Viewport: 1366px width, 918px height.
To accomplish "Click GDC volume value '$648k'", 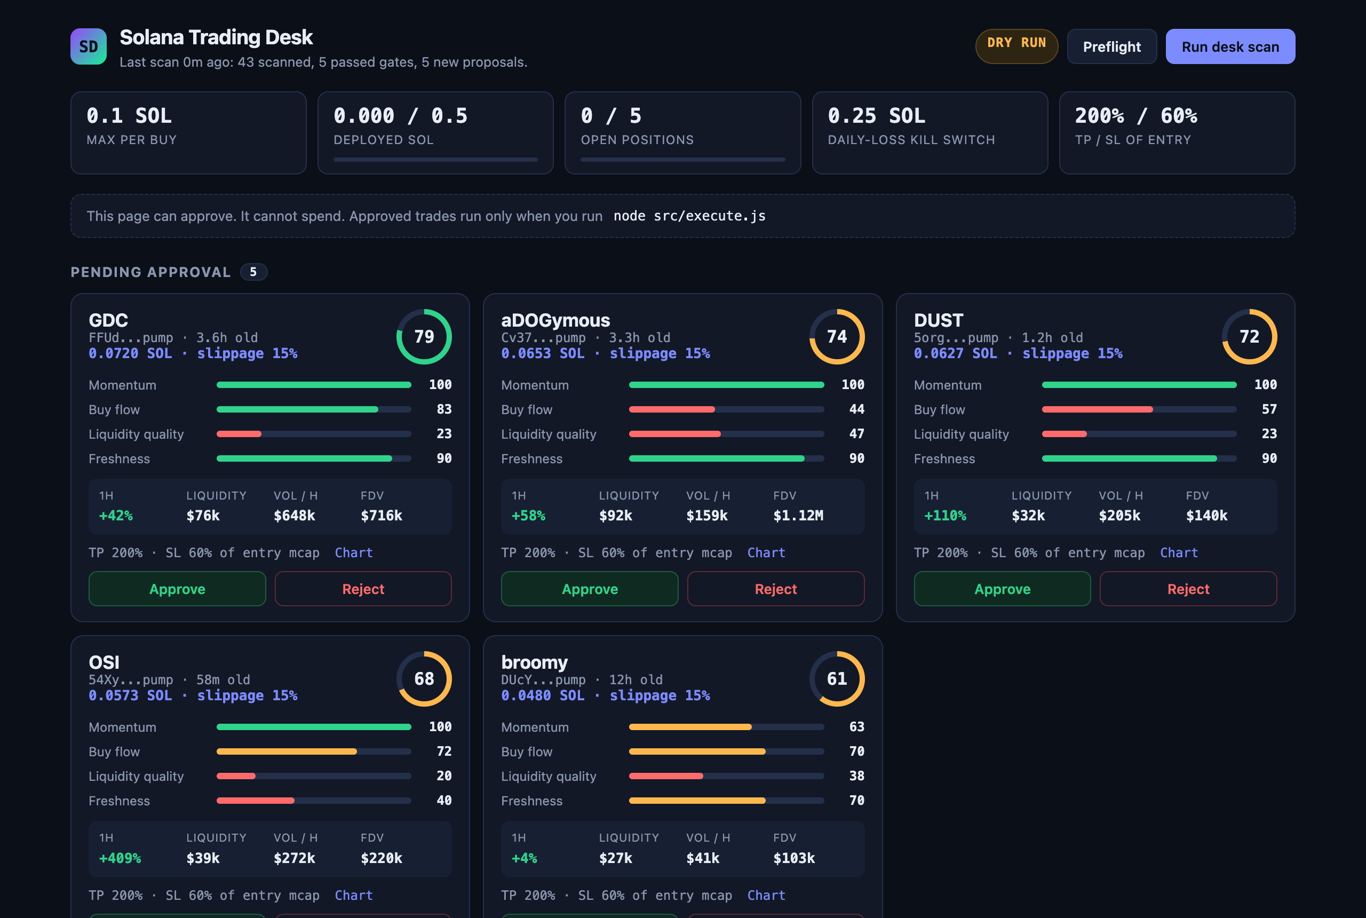I will click(x=295, y=515).
